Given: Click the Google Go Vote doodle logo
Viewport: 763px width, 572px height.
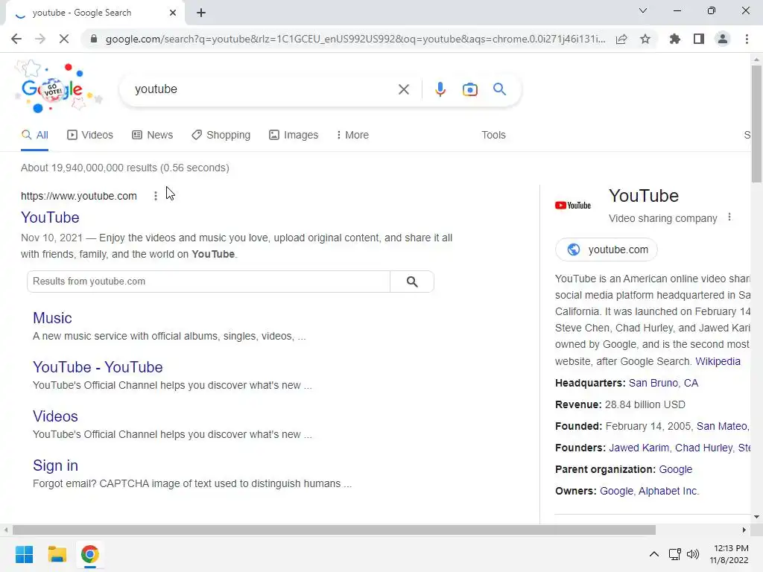Looking at the screenshot, I should (x=57, y=88).
